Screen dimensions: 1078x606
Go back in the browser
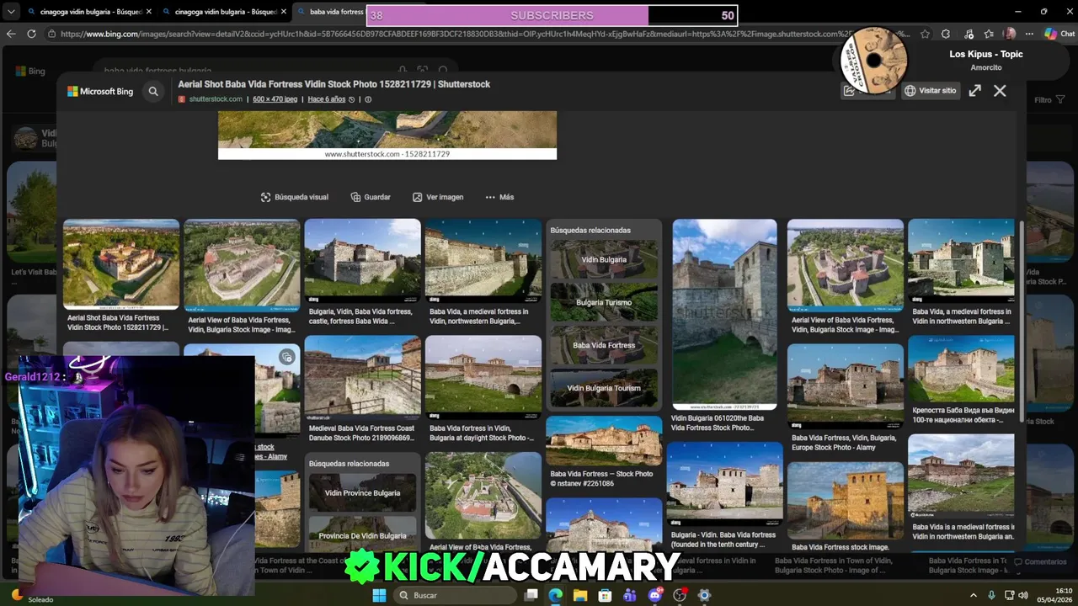click(x=11, y=34)
